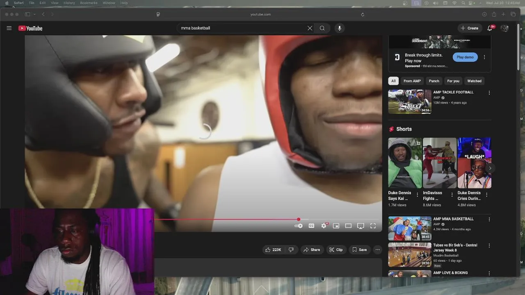Image resolution: width=525 pixels, height=295 pixels.
Task: Click the Wi-Fi status icon
Action: point(454,3)
